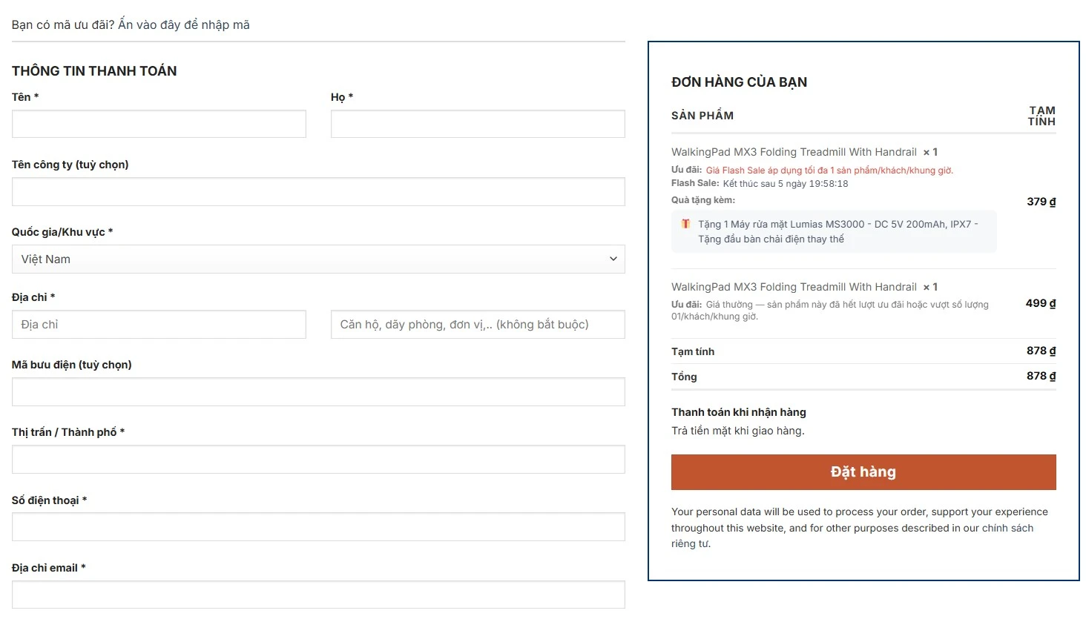This screenshot has height=619, width=1086.
Task: Click the Đặt hàng order button
Action: click(863, 472)
